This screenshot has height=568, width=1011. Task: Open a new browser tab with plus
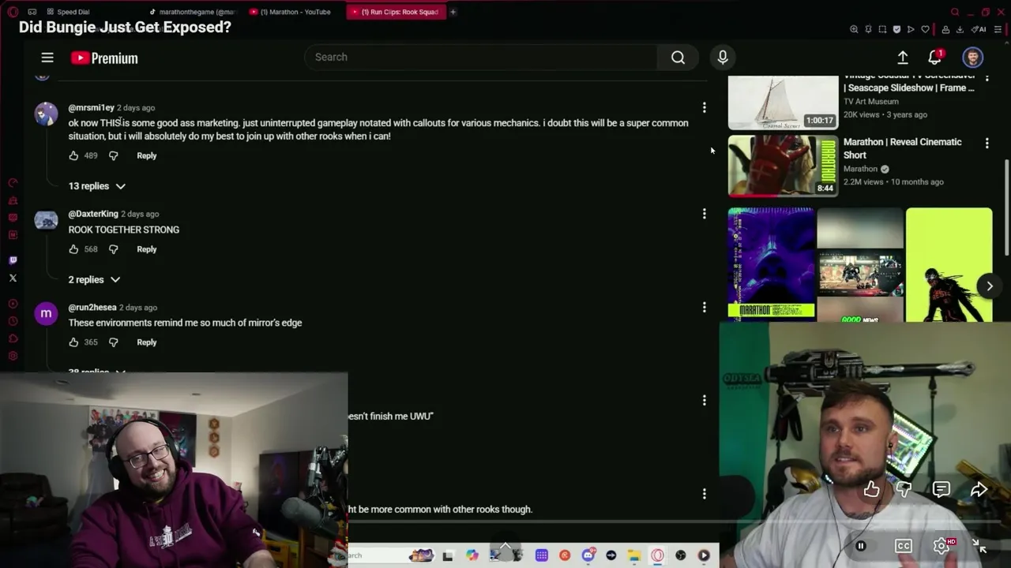tap(453, 12)
